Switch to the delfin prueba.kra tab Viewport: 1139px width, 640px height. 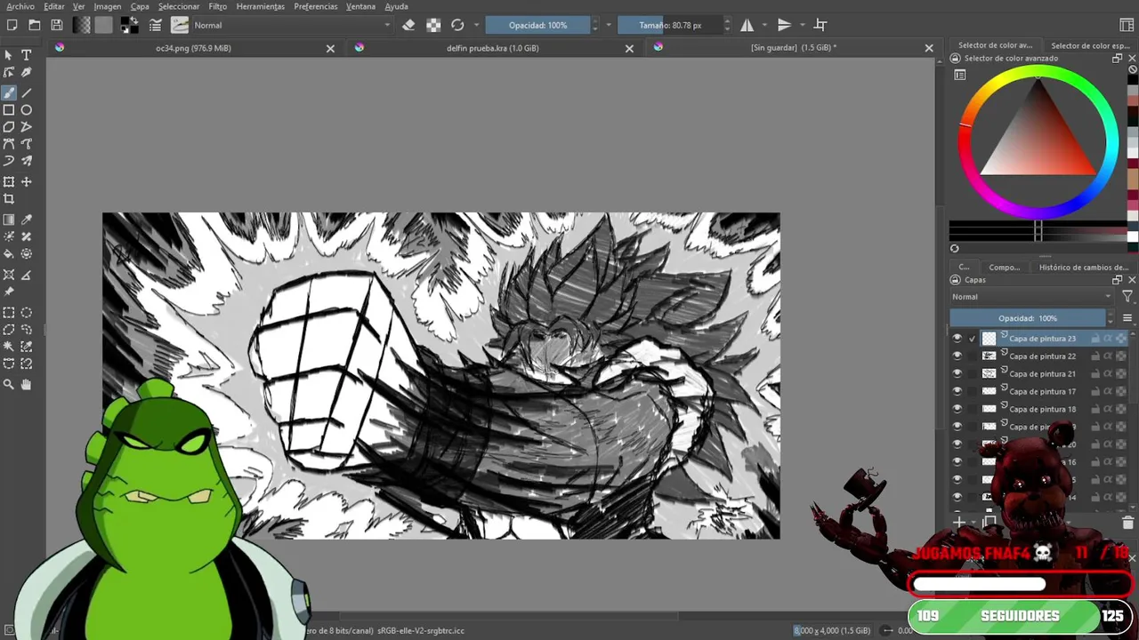[492, 48]
